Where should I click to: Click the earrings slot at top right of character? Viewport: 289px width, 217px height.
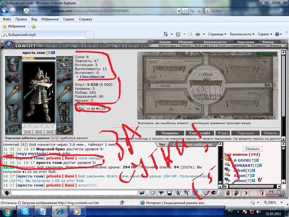64,58
